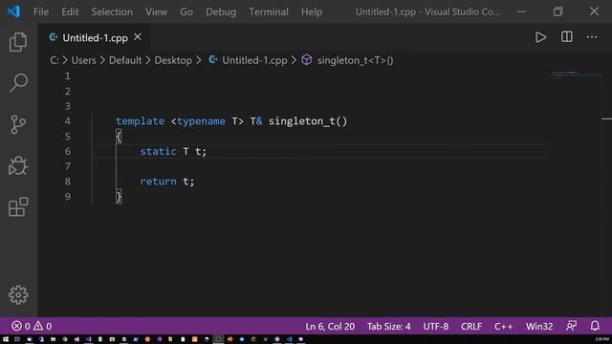612x344 pixels.
Task: Open the Extensions view
Action: (18, 206)
